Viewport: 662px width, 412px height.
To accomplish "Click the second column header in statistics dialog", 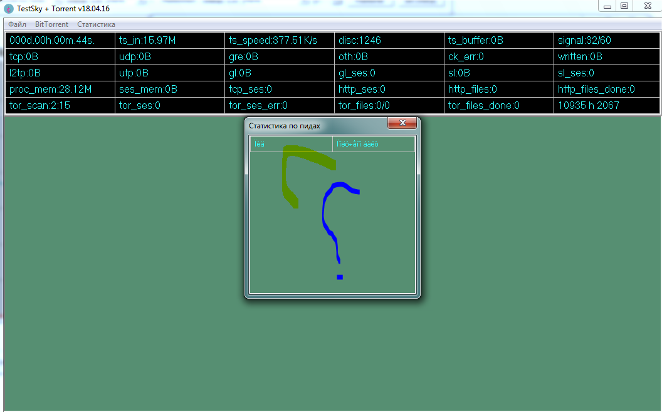I will (374, 145).
